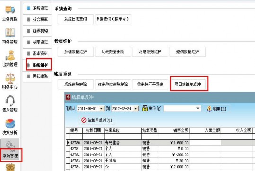Select row selector for 42783
The image size is (255, 171).
tap(68, 161)
